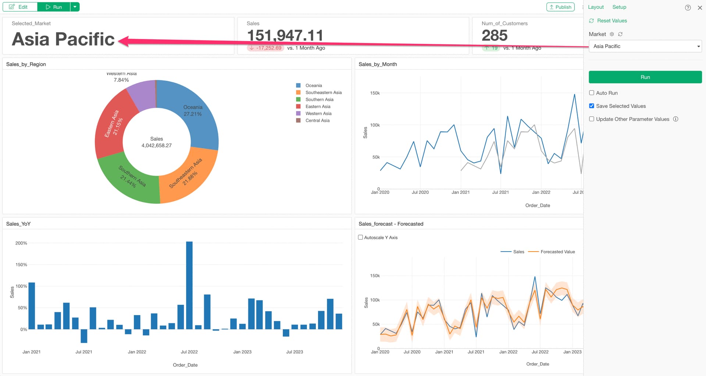
Task: Click the Western Asia purple legend icon
Action: [x=298, y=113]
